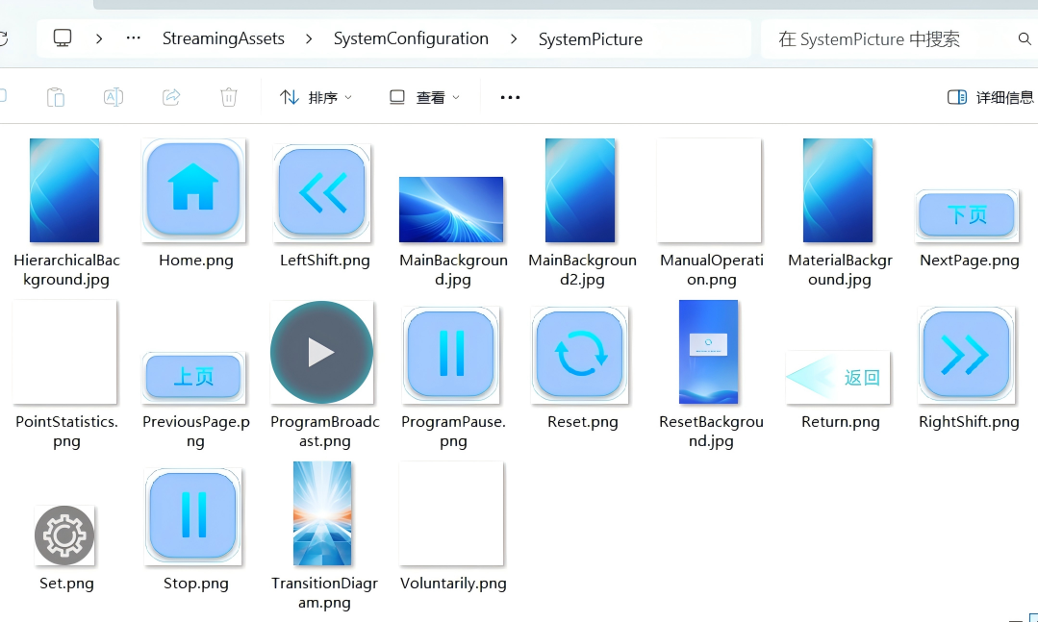The image size is (1038, 622).
Task: Select the Home.png file
Action: (193, 188)
